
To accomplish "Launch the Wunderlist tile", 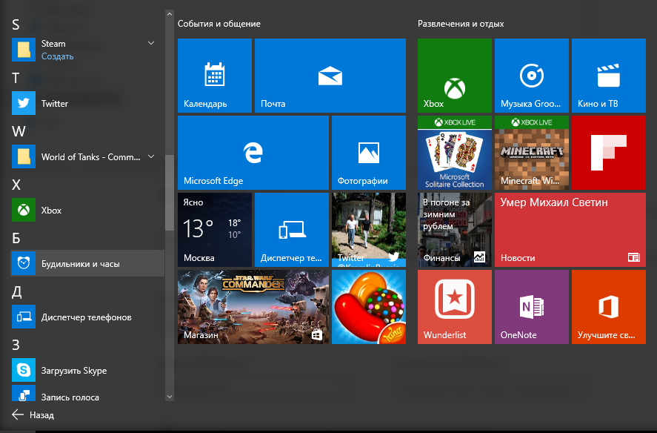I will [455, 307].
